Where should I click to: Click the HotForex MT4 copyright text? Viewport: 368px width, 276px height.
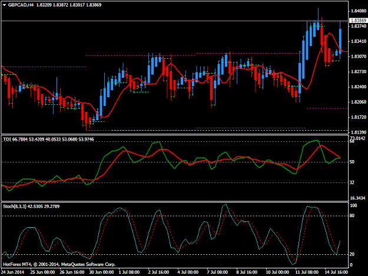[59, 264]
